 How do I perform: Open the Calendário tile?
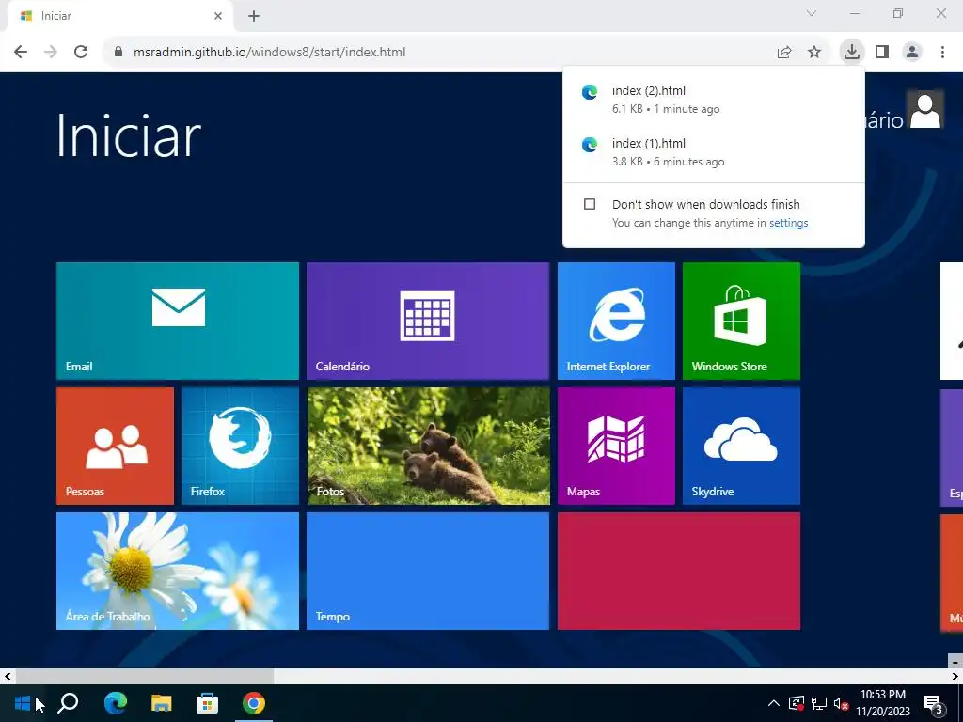click(428, 322)
